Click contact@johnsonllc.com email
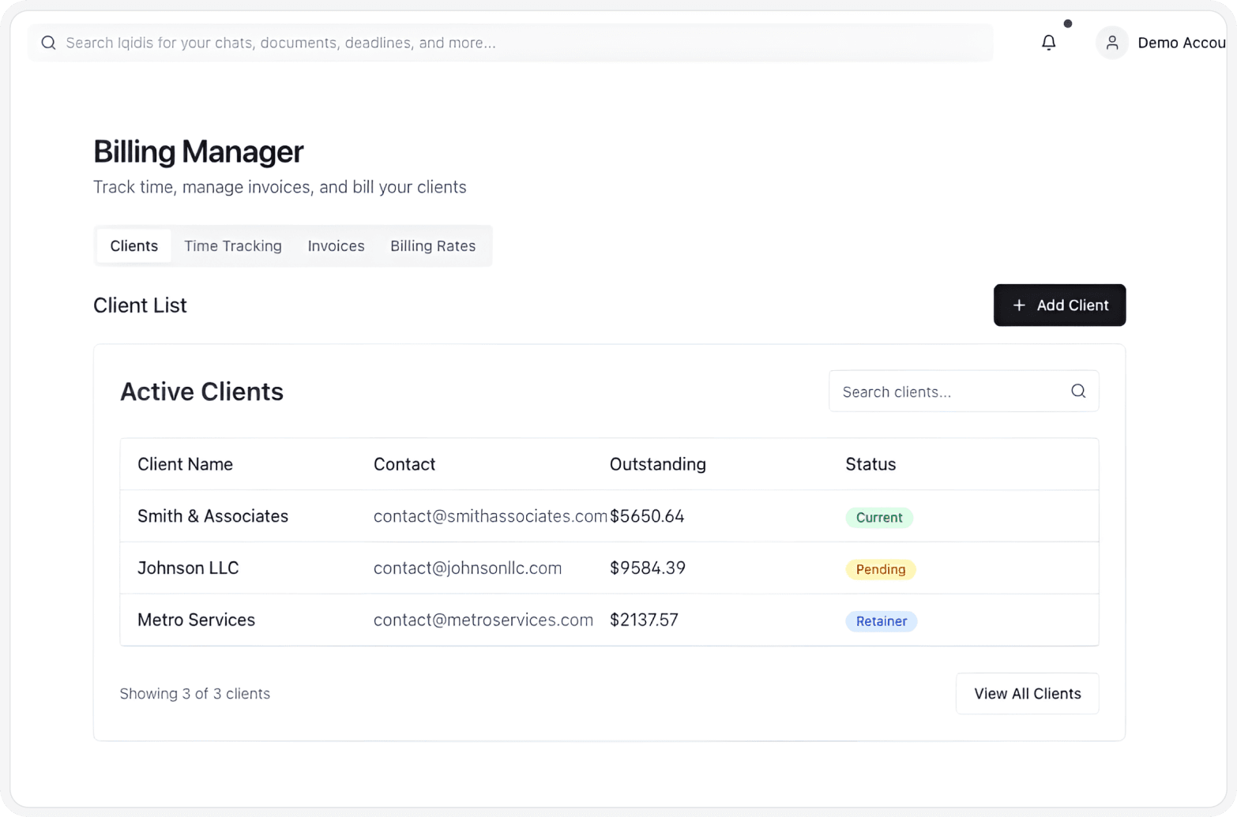1237x817 pixels. 468,568
